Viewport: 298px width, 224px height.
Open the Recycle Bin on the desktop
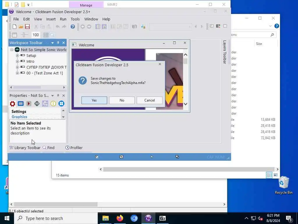(283, 185)
